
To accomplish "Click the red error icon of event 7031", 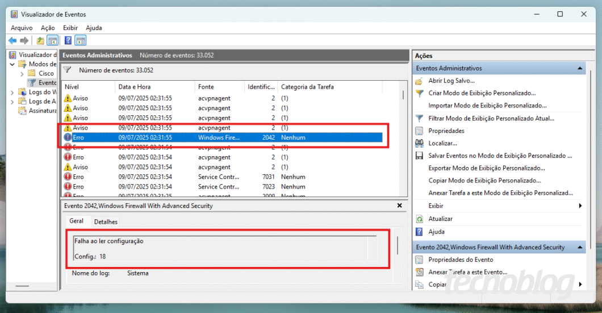I will point(68,177).
